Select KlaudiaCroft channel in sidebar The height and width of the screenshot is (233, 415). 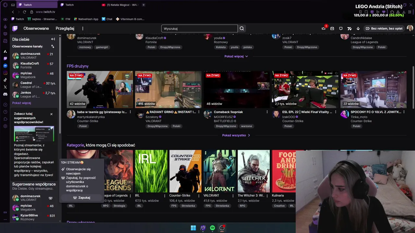coord(34,65)
